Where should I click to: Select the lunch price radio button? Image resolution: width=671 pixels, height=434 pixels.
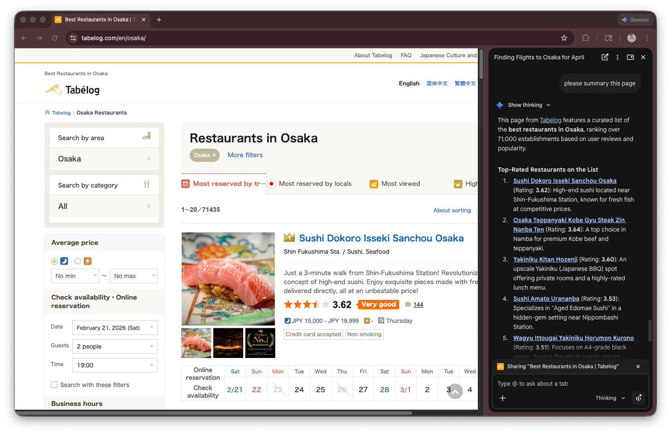(x=78, y=261)
